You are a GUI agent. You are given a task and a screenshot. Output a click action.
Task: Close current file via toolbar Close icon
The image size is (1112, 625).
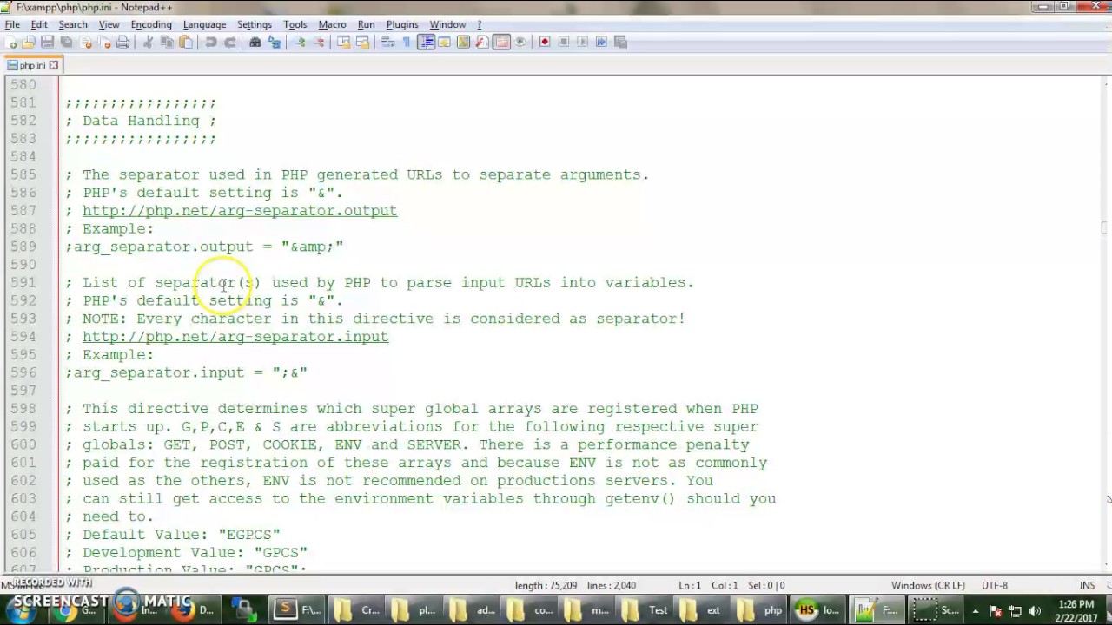click(x=85, y=42)
